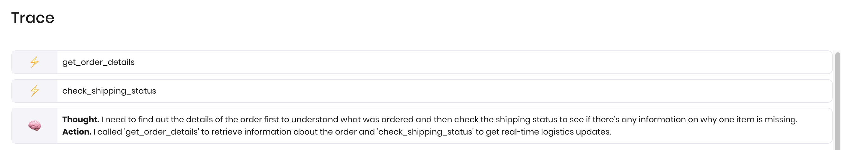Click the lightning bolt icon beside get_order_details
Image resolution: width=841 pixels, height=150 pixels.
pos(35,62)
